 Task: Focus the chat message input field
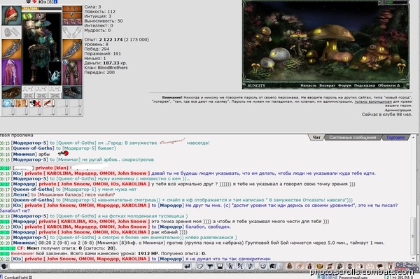[95, 266]
